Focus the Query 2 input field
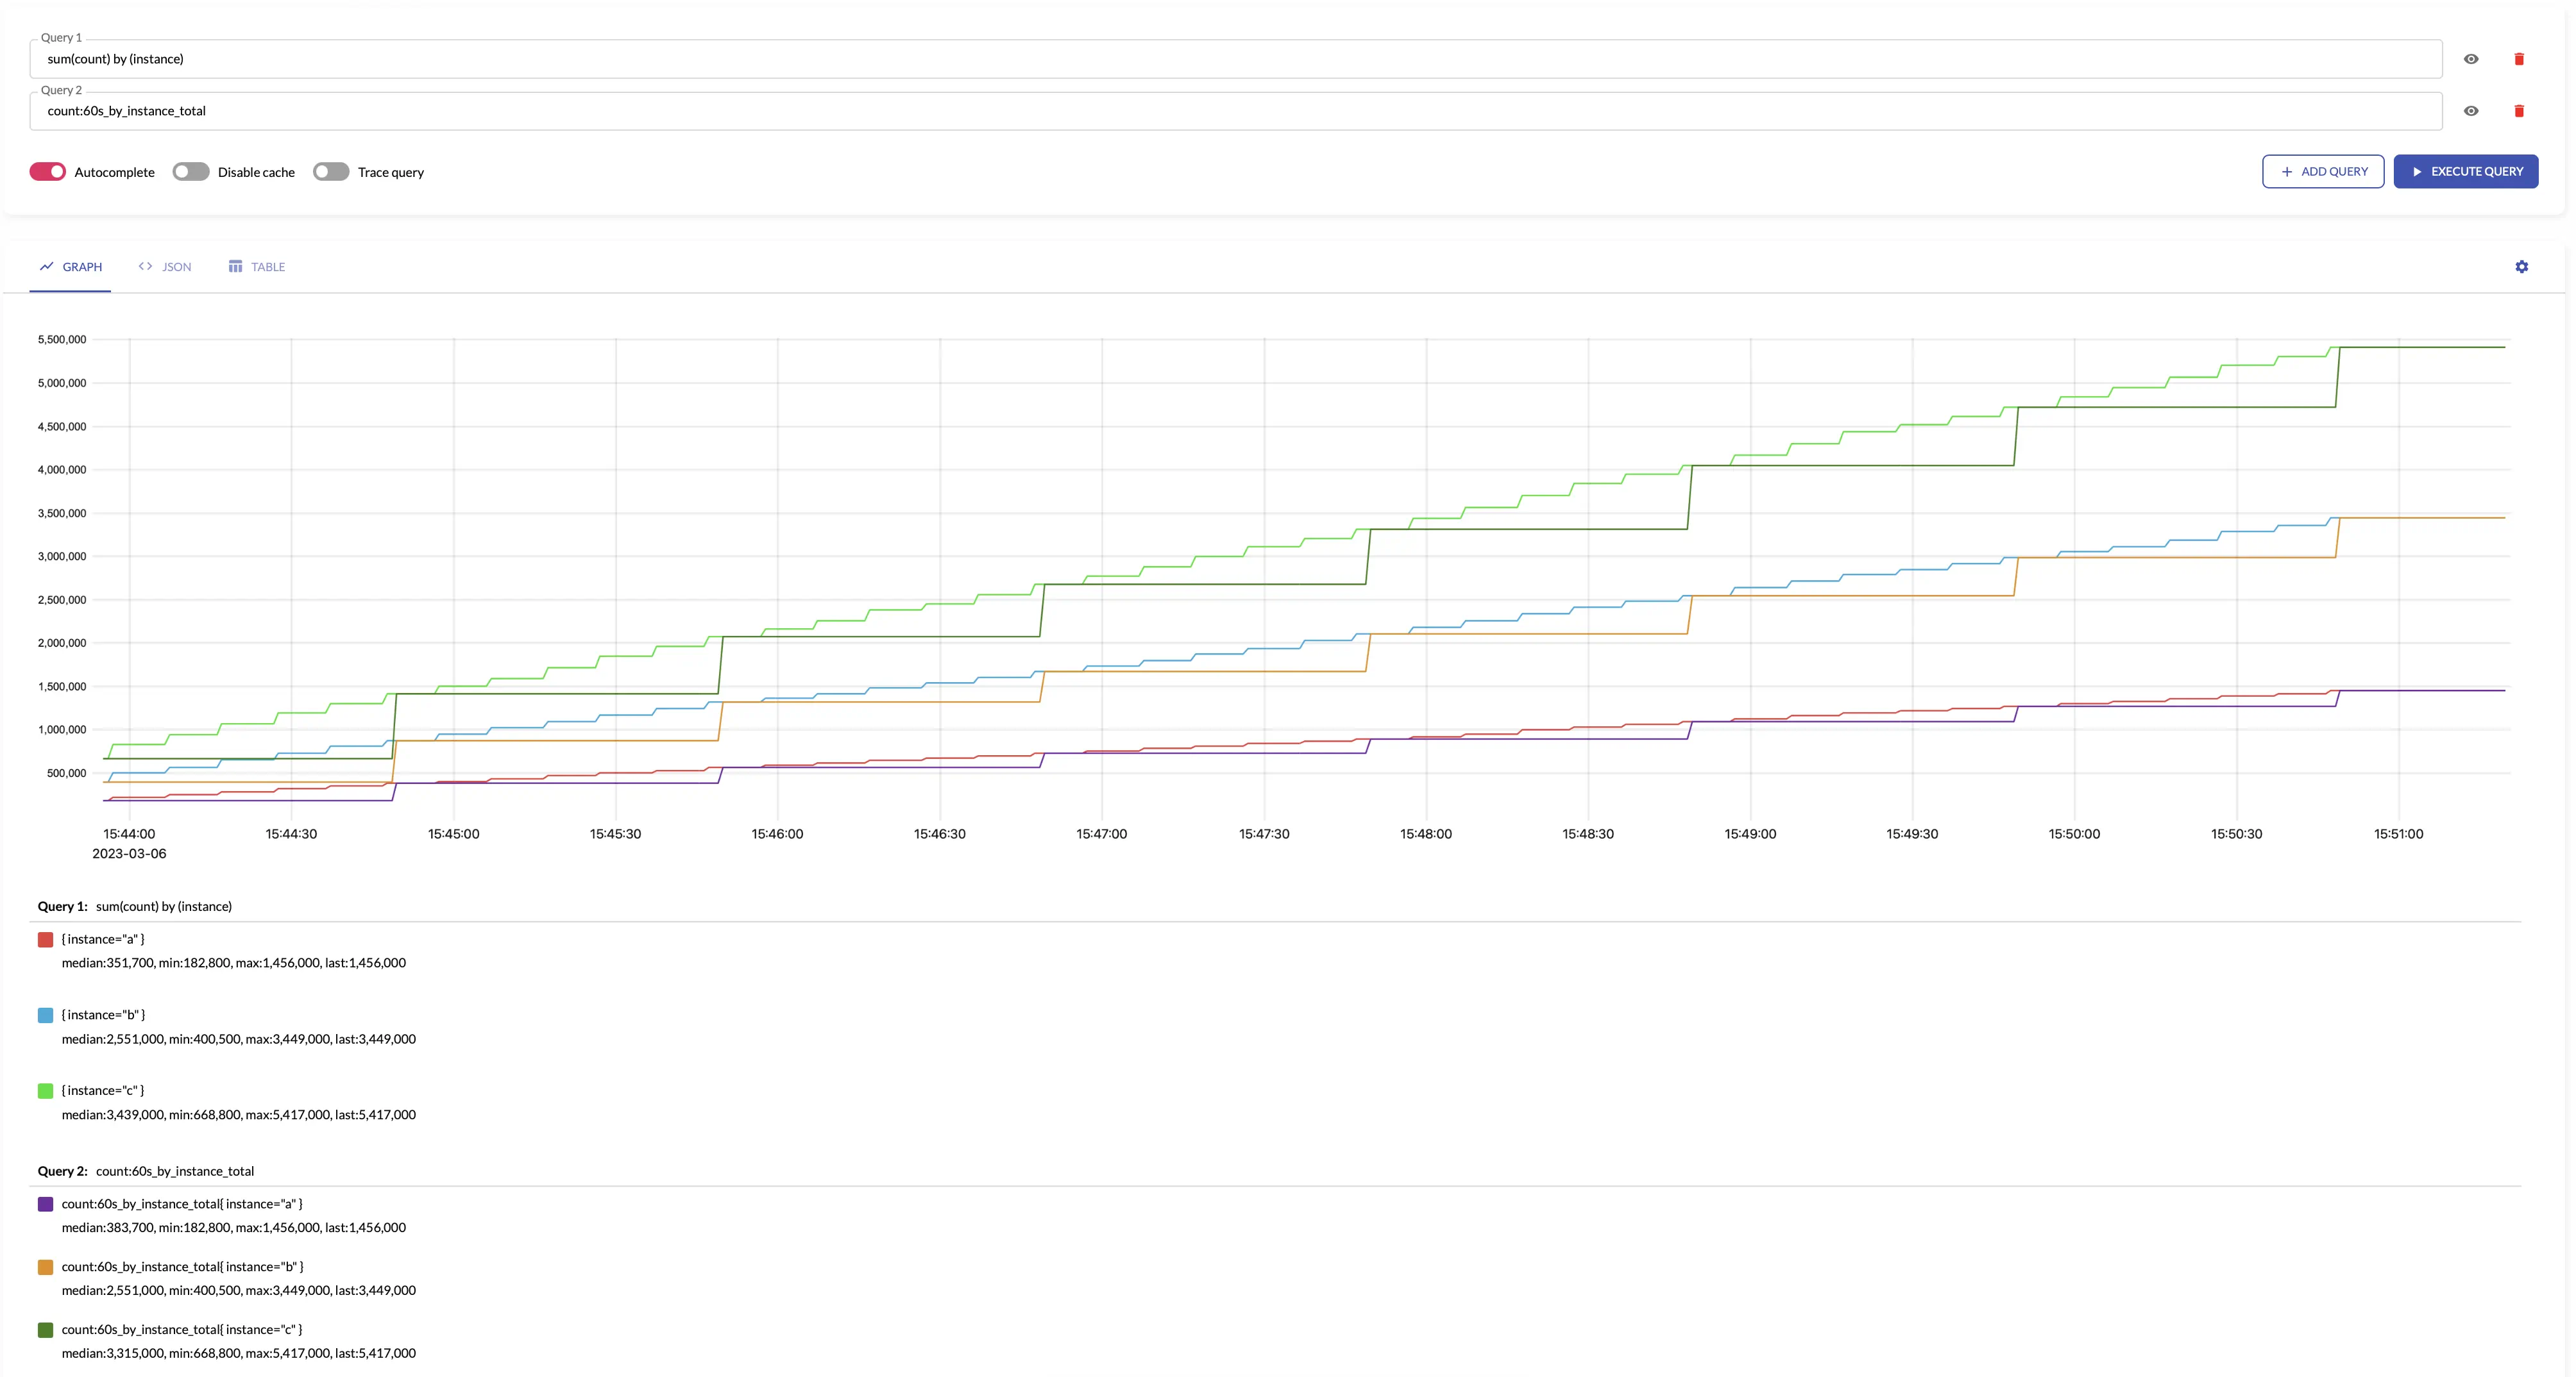 [x=1235, y=111]
